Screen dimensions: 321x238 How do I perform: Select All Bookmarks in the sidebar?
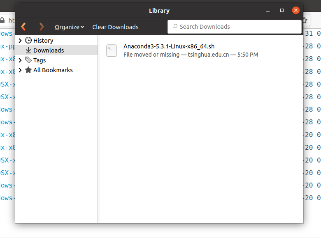pos(56,70)
